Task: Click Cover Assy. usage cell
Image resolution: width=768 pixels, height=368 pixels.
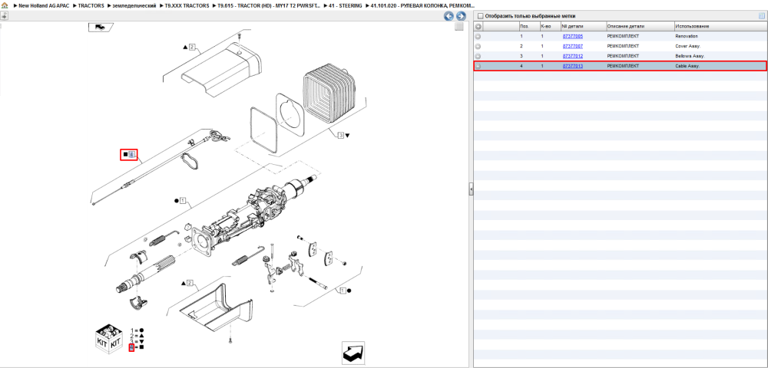Action: 687,46
